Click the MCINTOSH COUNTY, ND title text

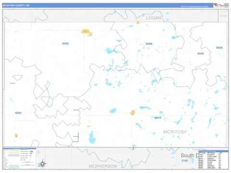click(x=16, y=5)
